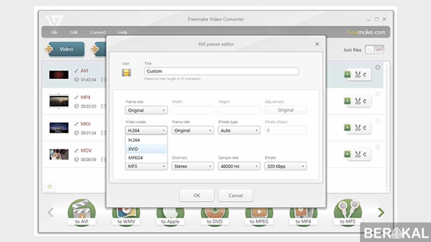Open the audio Bitrate 320 Kbps dropdown
This screenshot has width=431, height=242.
click(x=285, y=166)
